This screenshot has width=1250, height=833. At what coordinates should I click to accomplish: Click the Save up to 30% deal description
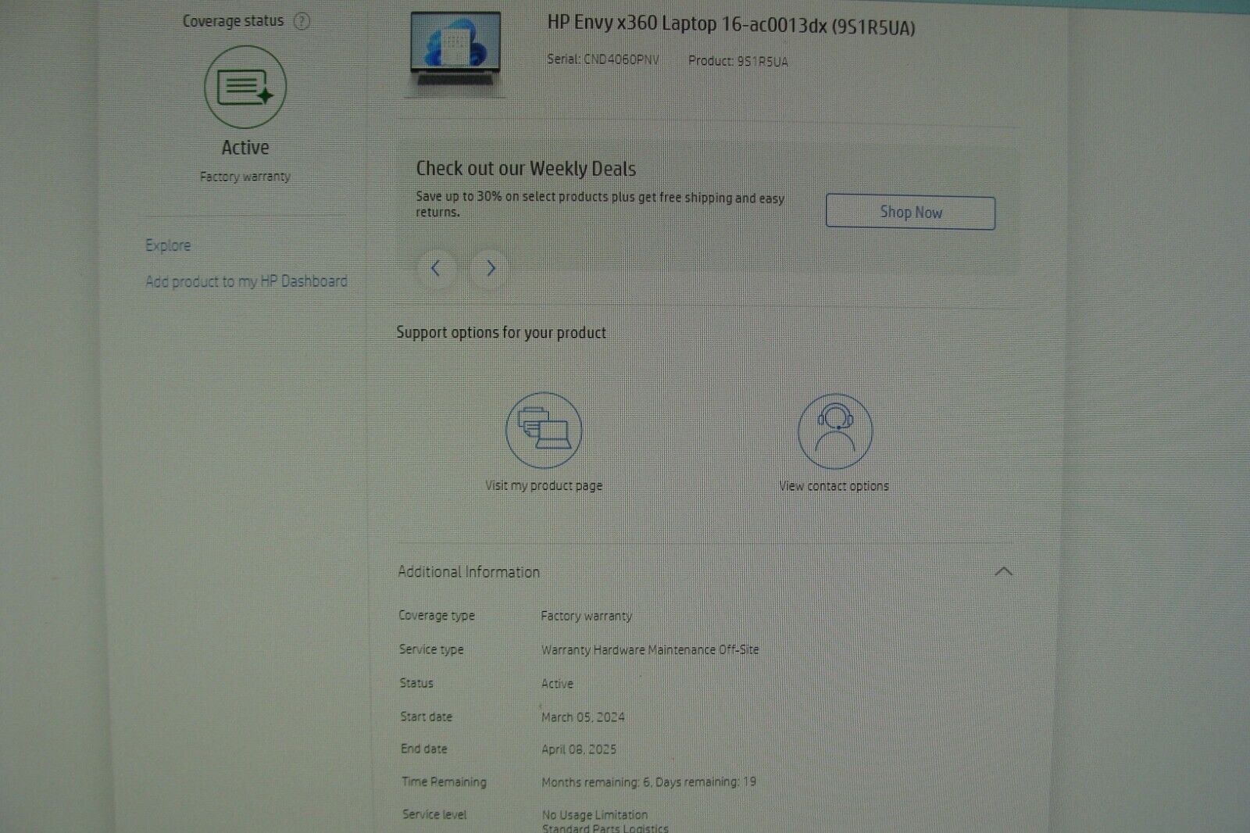(600, 205)
